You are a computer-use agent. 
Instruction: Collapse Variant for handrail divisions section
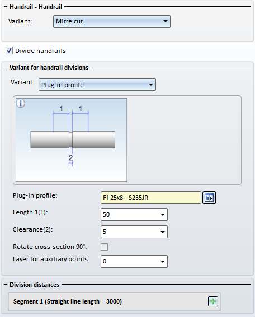(x=6, y=68)
